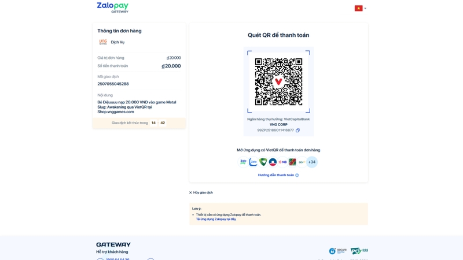Open Hướng dẫn thanh toán payment guide
463x260 pixels.
(x=276, y=175)
